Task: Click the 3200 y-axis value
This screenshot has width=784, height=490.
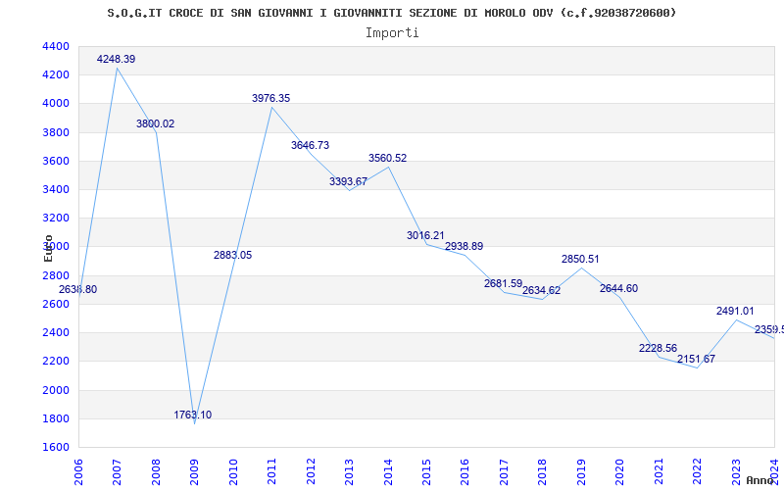Action: pyautogui.click(x=56, y=218)
